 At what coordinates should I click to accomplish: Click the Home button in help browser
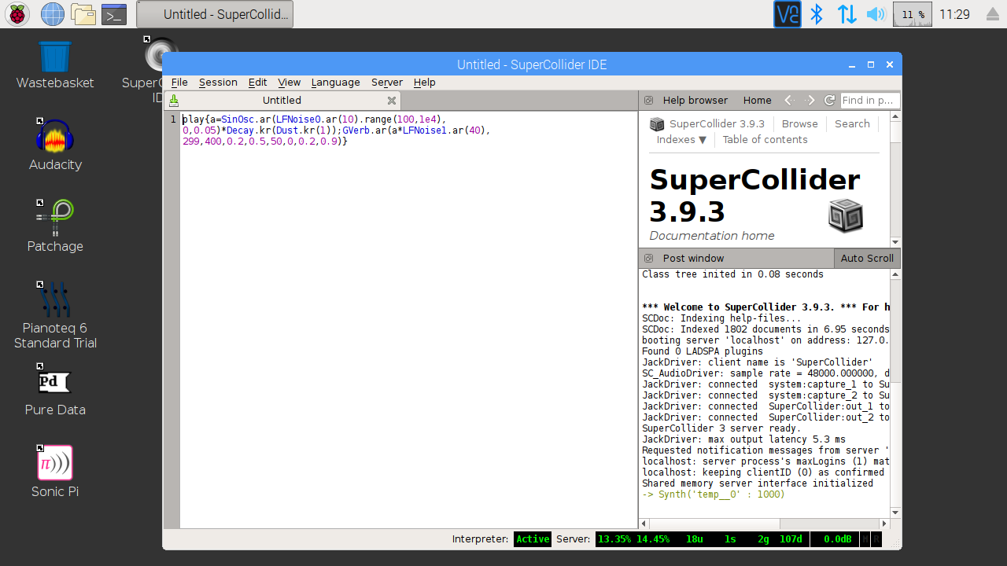[x=757, y=101]
